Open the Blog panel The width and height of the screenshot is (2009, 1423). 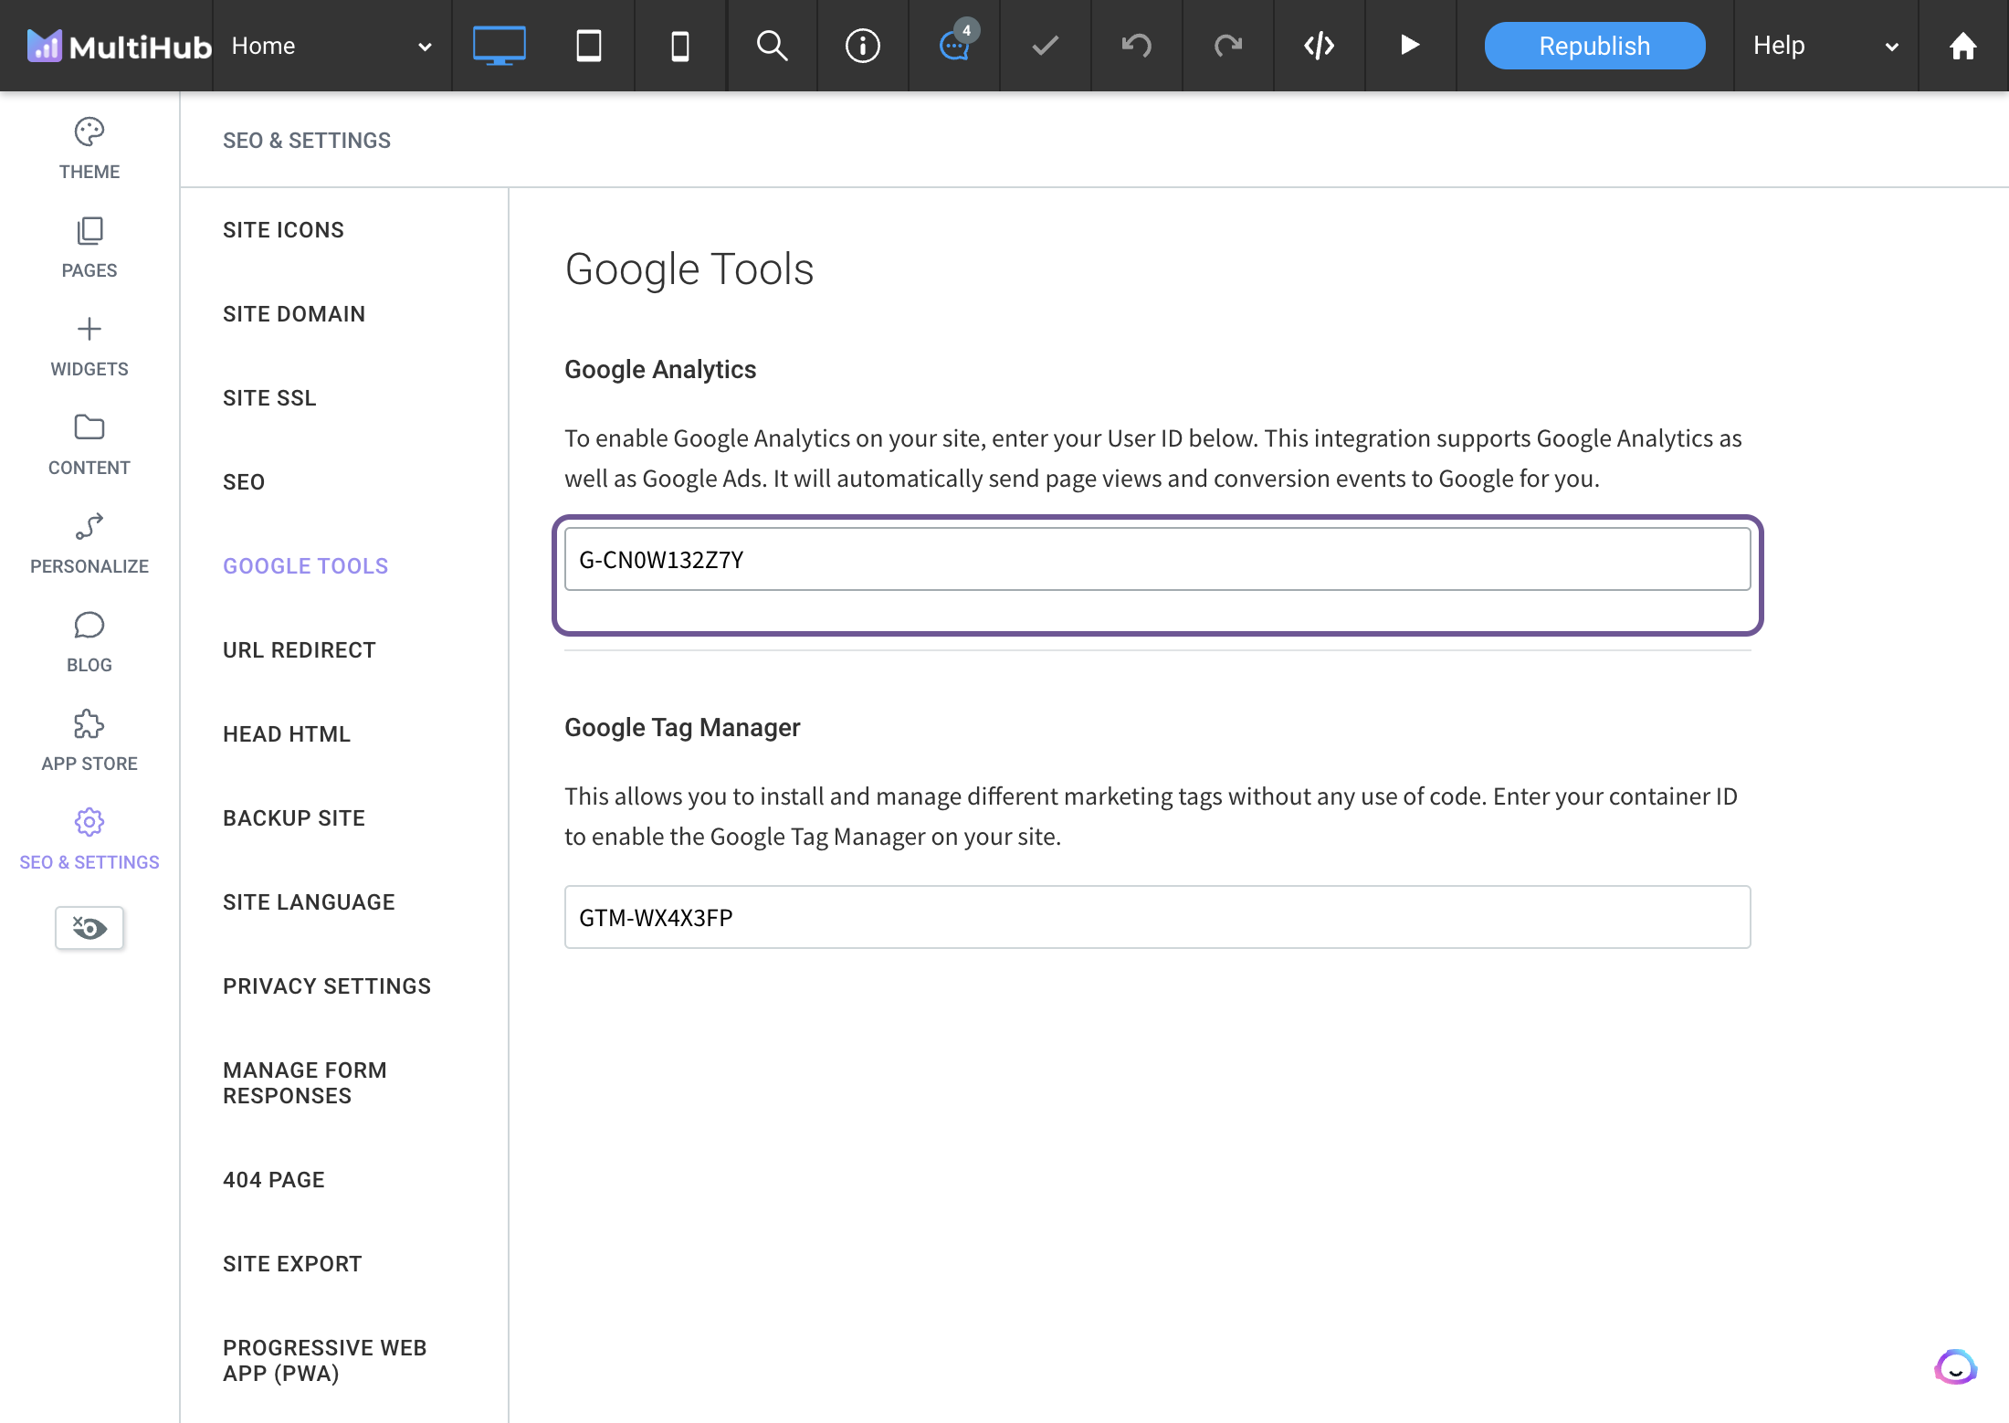point(89,642)
